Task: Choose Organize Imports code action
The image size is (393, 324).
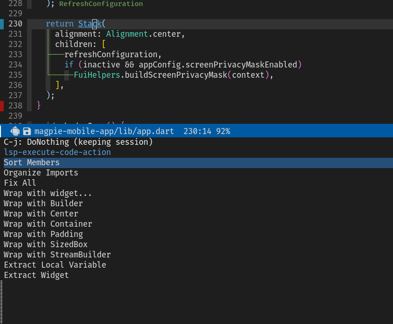Action: [x=41, y=173]
